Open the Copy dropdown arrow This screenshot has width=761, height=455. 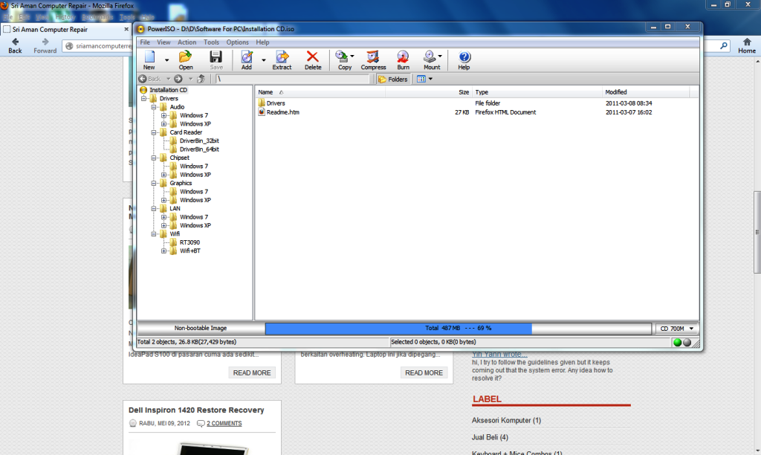tap(352, 57)
